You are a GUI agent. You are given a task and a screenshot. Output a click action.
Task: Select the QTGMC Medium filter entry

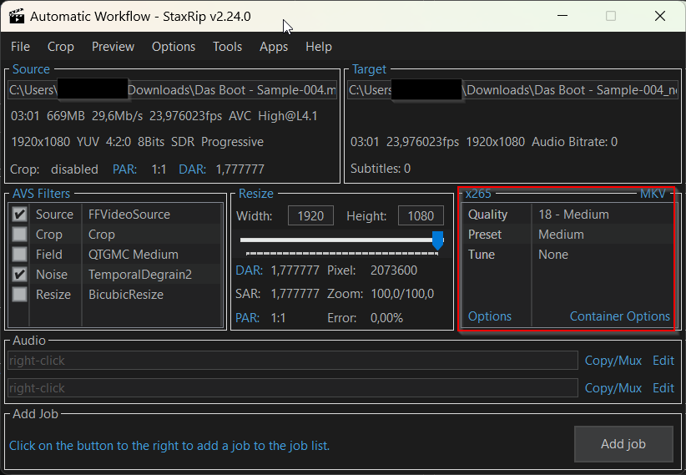[x=133, y=255]
